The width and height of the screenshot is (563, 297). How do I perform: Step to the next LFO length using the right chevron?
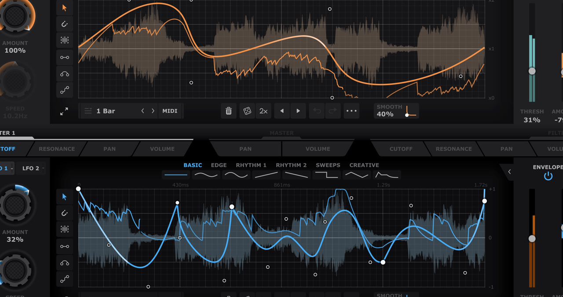point(153,111)
